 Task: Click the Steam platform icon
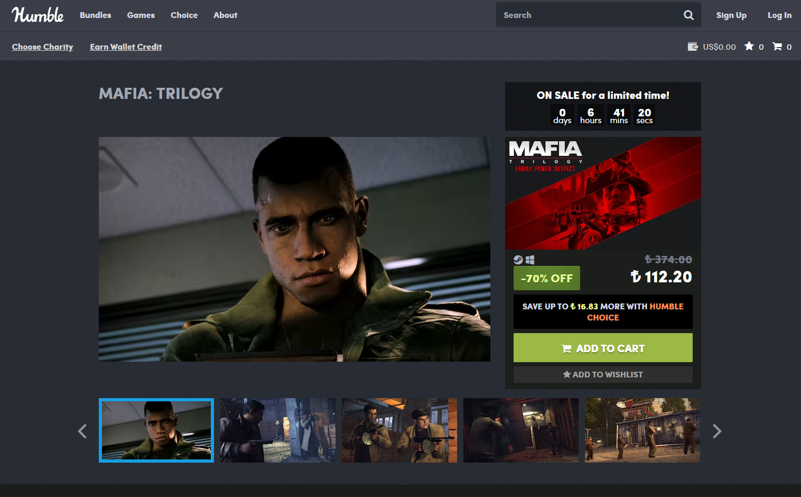[x=518, y=260]
